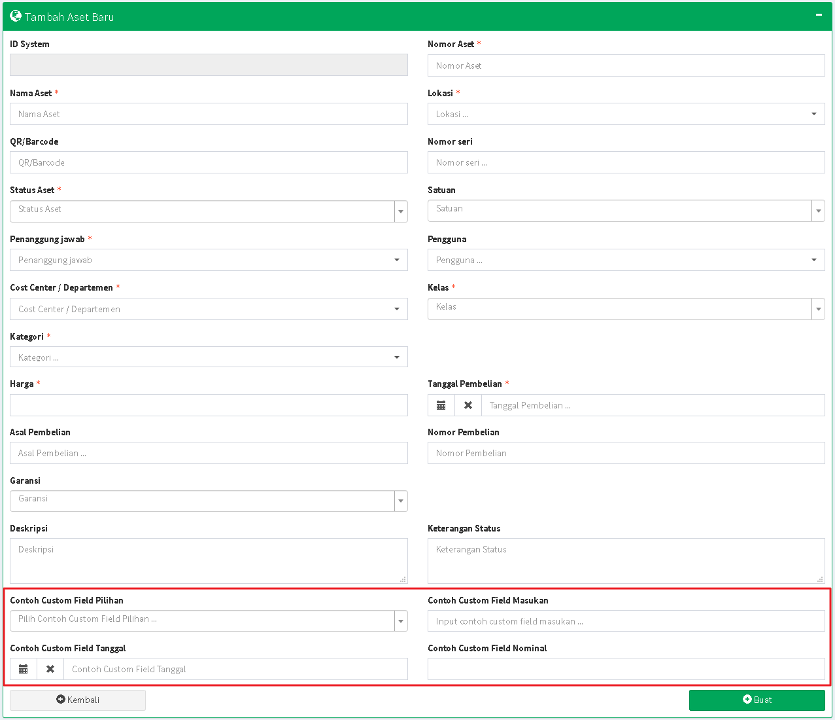Collapse the Tambah Aset Baru panel

pyautogui.click(x=819, y=15)
